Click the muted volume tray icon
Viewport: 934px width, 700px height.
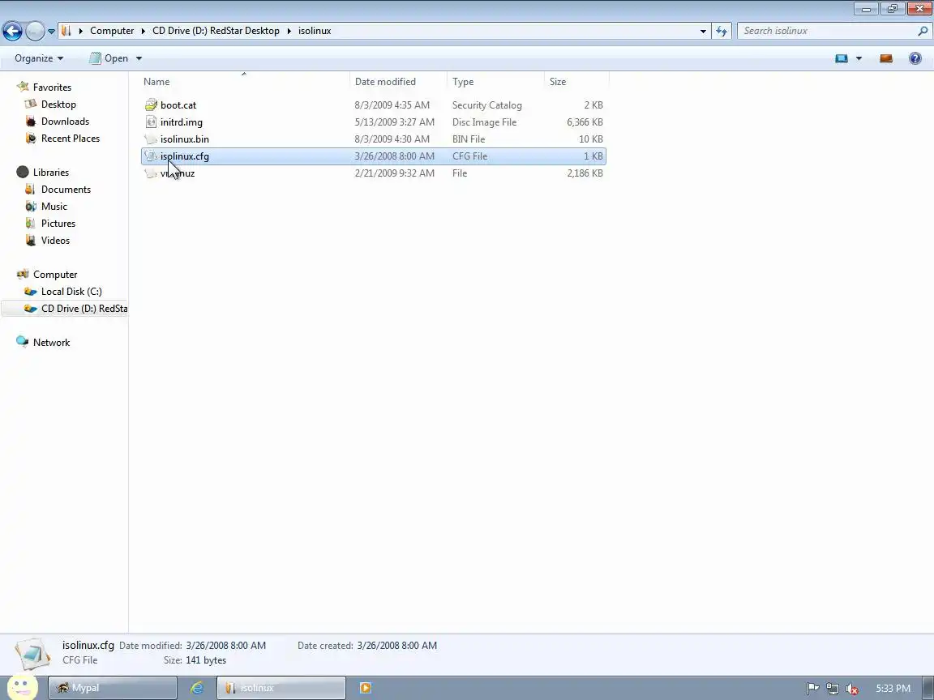(x=852, y=689)
